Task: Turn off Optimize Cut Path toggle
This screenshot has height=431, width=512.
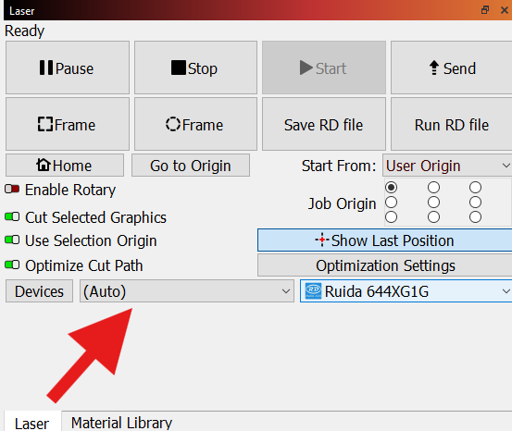Action: (x=12, y=265)
